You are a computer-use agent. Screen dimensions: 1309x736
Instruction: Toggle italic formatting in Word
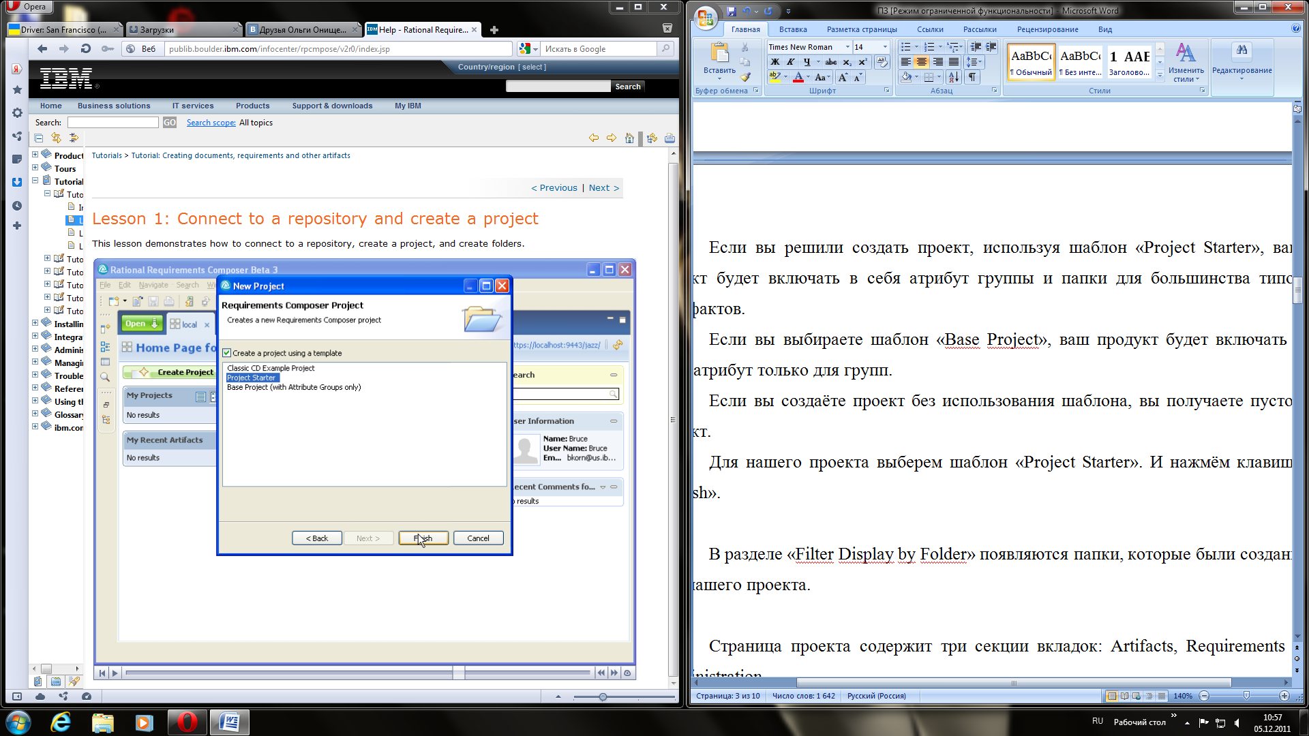791,62
